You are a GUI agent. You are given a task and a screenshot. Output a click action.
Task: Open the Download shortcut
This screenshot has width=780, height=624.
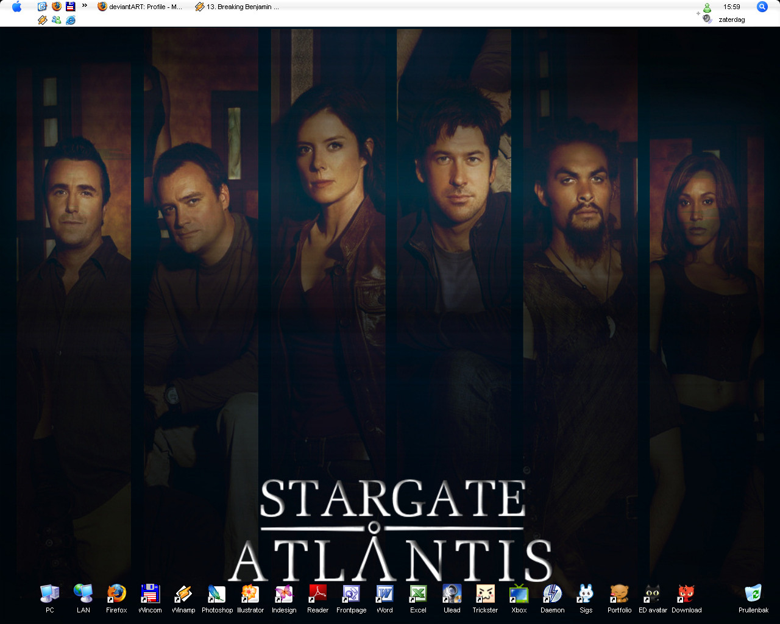click(x=686, y=594)
